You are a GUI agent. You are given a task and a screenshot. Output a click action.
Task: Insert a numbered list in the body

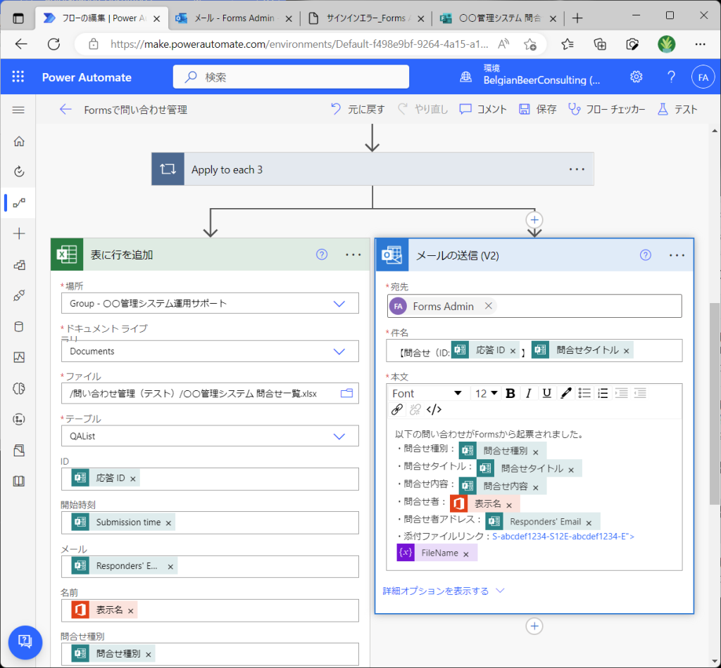point(603,393)
